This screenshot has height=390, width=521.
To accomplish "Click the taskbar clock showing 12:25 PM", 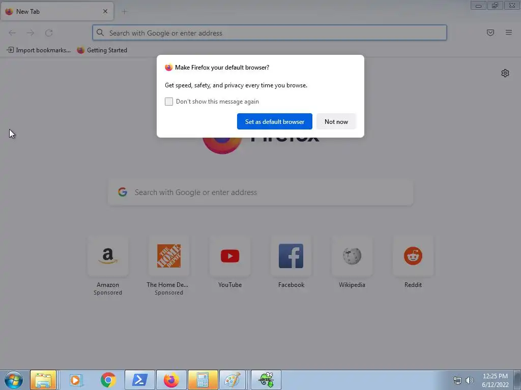I will click(495, 376).
